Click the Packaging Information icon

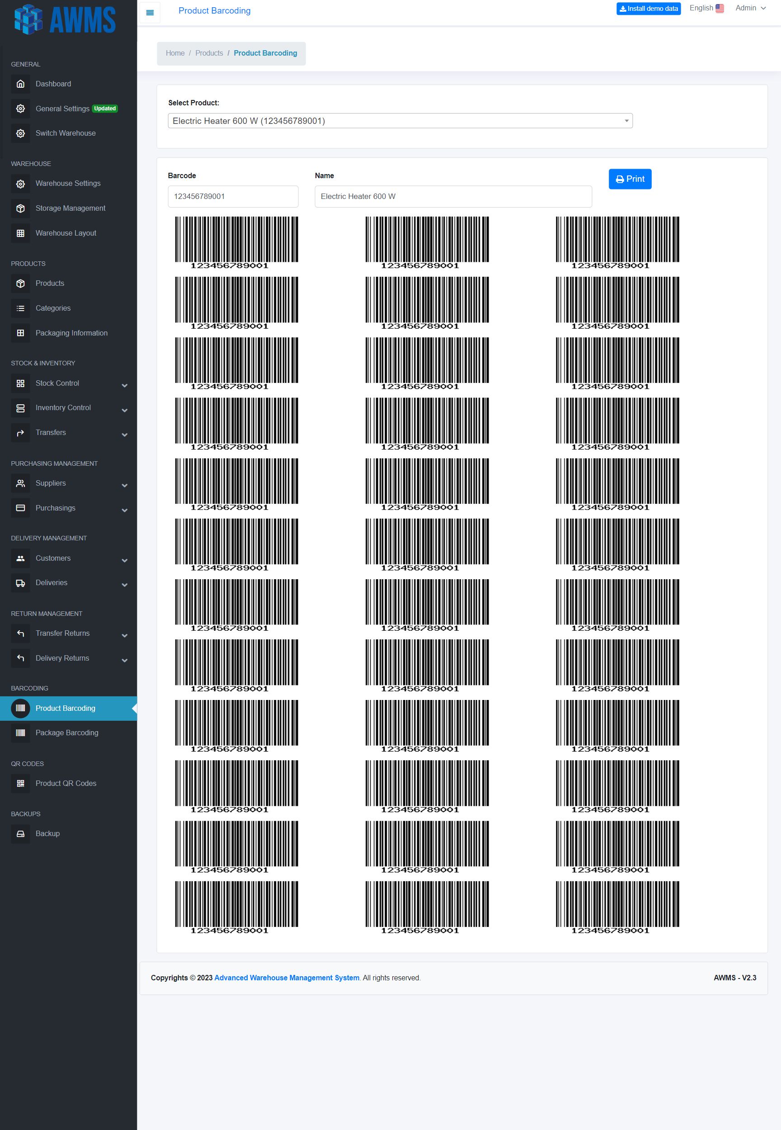coord(20,333)
